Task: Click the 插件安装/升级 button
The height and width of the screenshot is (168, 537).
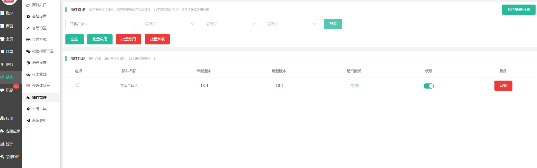Action: (x=519, y=10)
